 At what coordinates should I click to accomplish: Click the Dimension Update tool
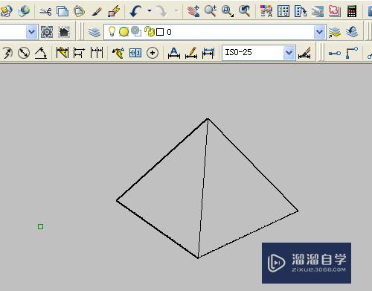click(x=208, y=53)
